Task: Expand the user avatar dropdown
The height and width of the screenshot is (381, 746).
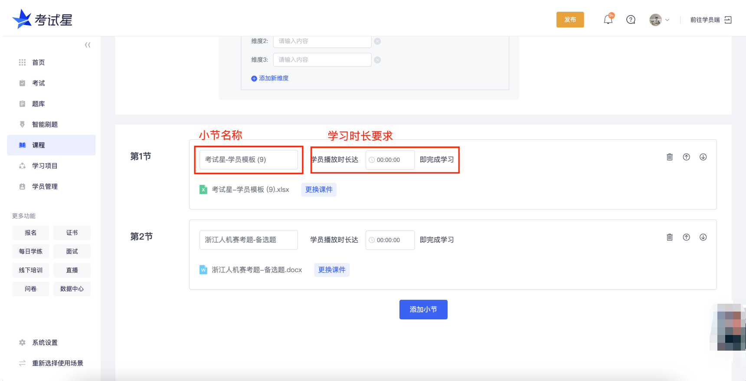Action: pos(659,20)
